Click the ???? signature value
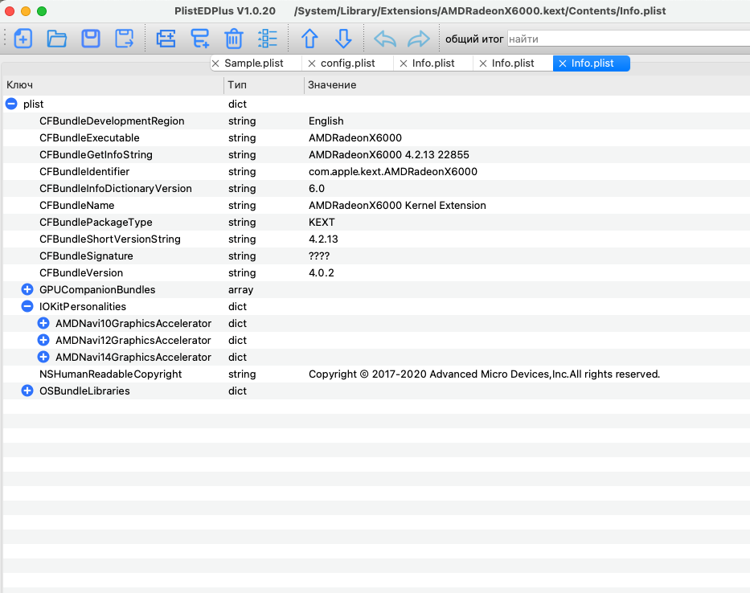 (319, 256)
